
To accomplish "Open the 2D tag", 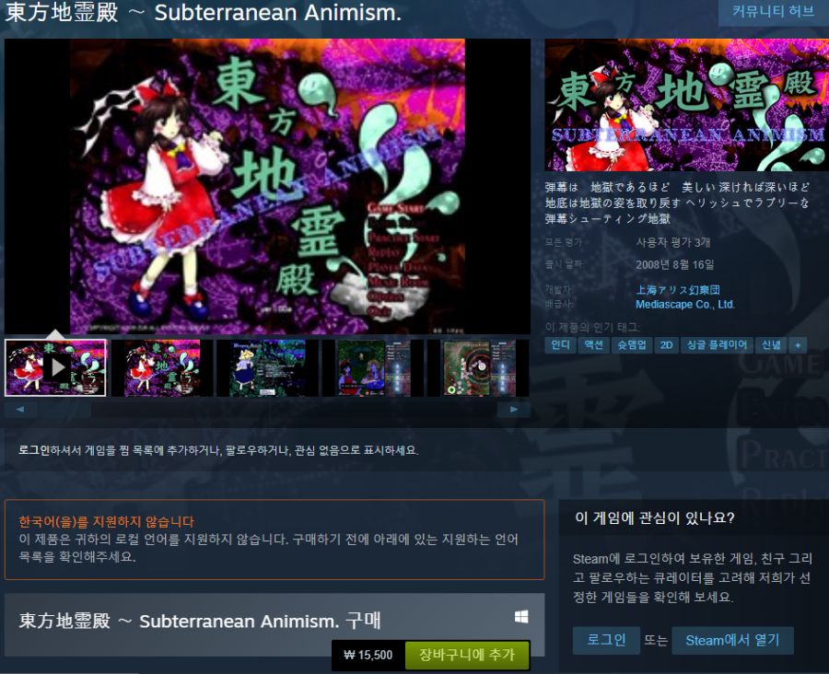I will (x=666, y=345).
